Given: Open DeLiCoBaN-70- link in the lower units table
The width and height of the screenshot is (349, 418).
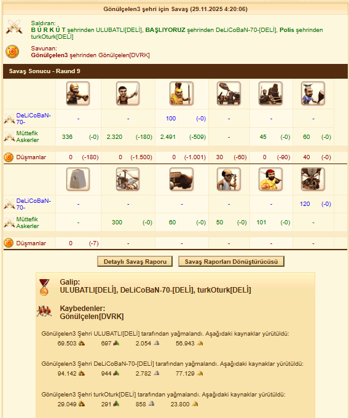Looking at the screenshot, I should (x=34, y=204).
